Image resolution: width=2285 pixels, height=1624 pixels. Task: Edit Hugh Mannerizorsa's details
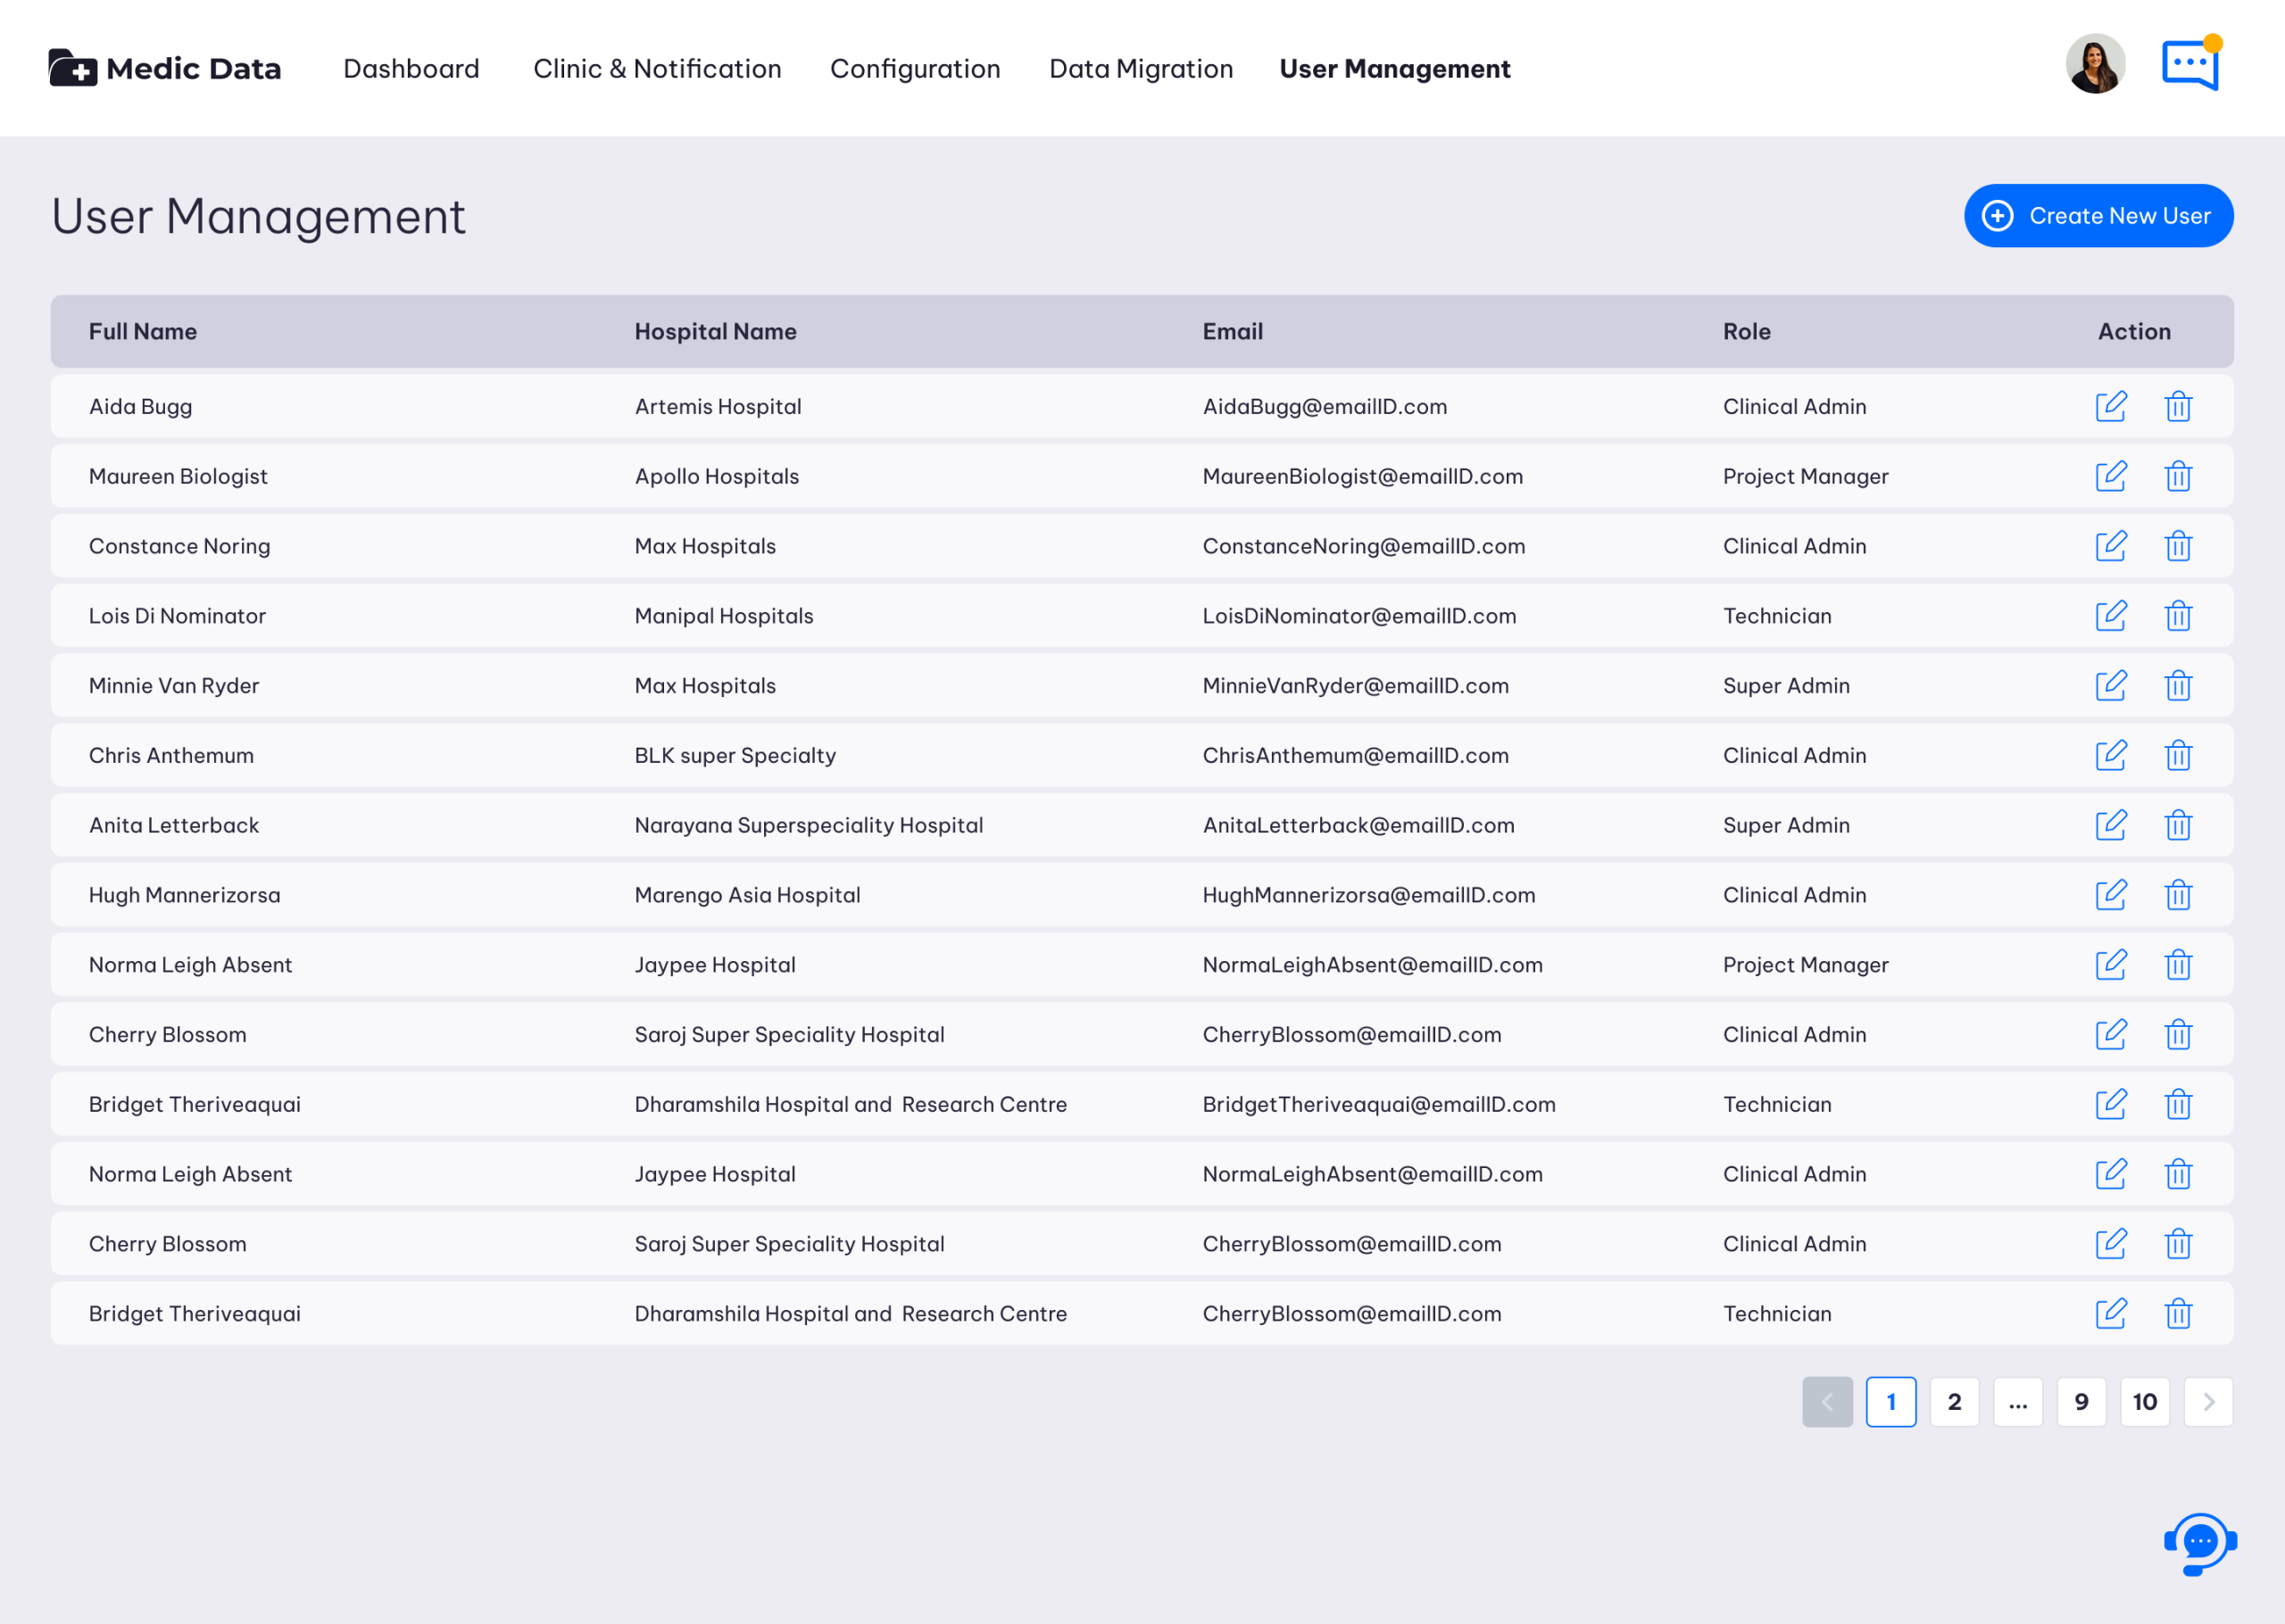[x=2110, y=895]
